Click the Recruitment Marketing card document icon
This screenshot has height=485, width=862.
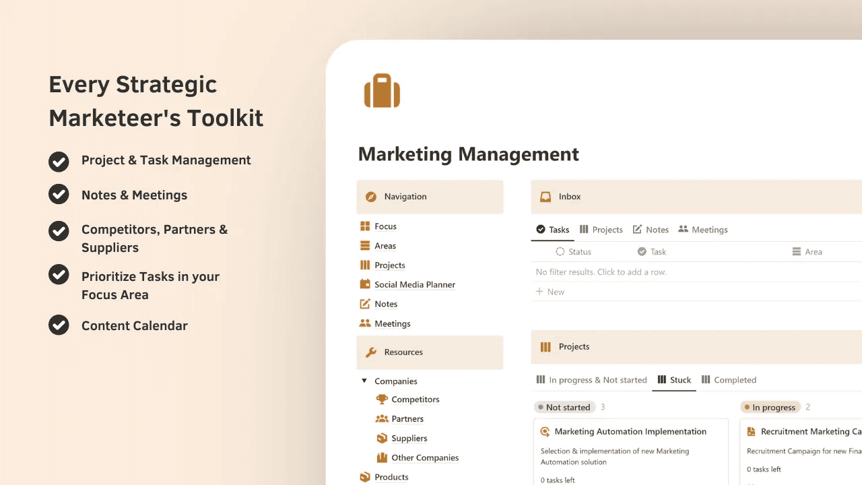[x=752, y=432]
